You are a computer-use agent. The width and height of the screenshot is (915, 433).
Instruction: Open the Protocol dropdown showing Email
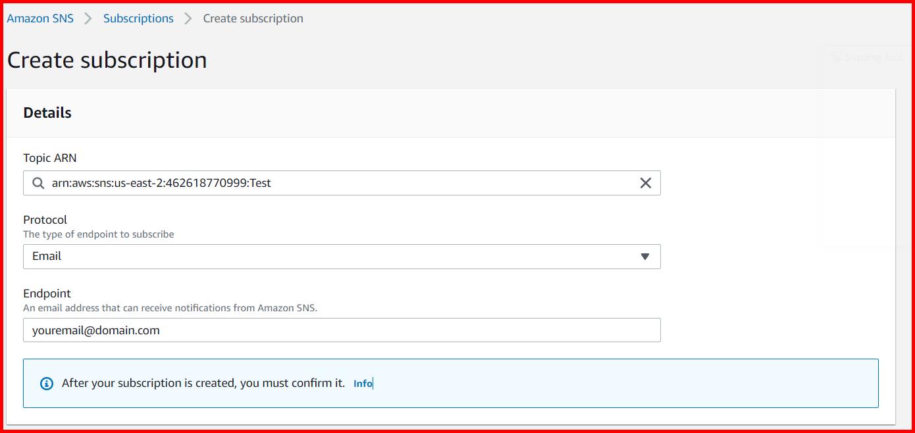point(342,257)
